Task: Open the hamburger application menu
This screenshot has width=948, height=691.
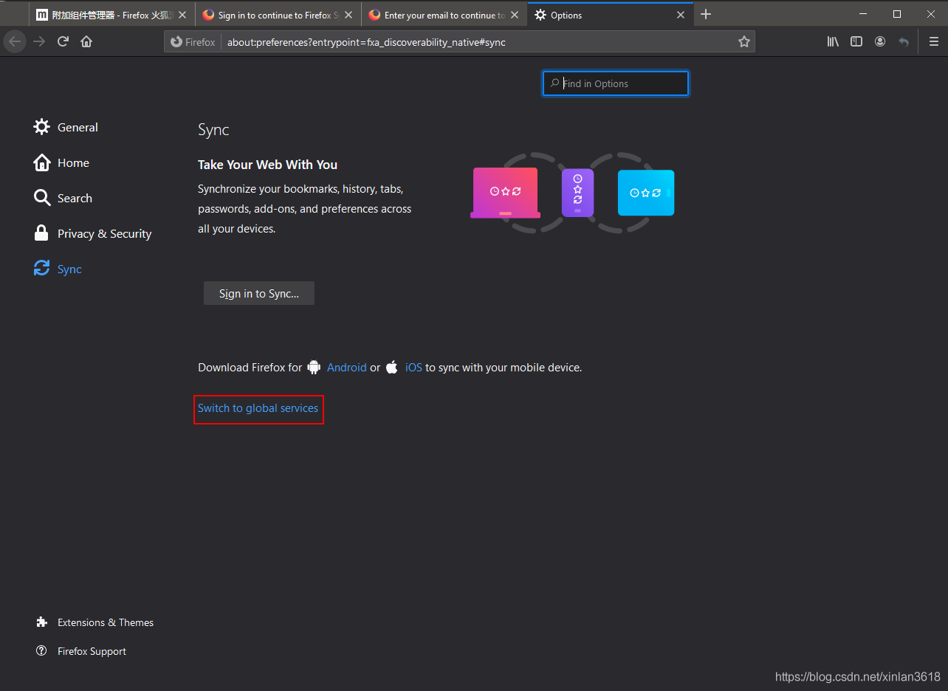Action: [933, 42]
